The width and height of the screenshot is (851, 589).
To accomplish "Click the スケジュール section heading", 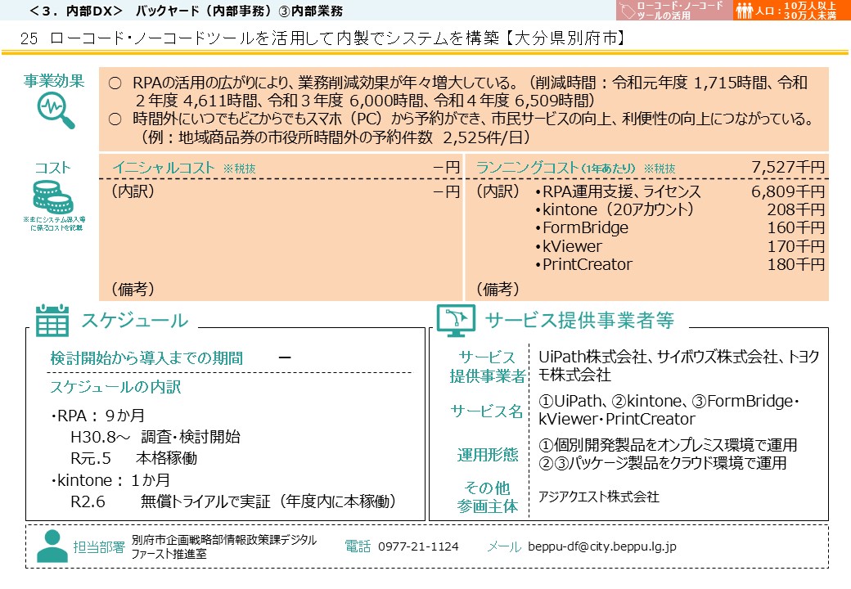I will click(134, 321).
